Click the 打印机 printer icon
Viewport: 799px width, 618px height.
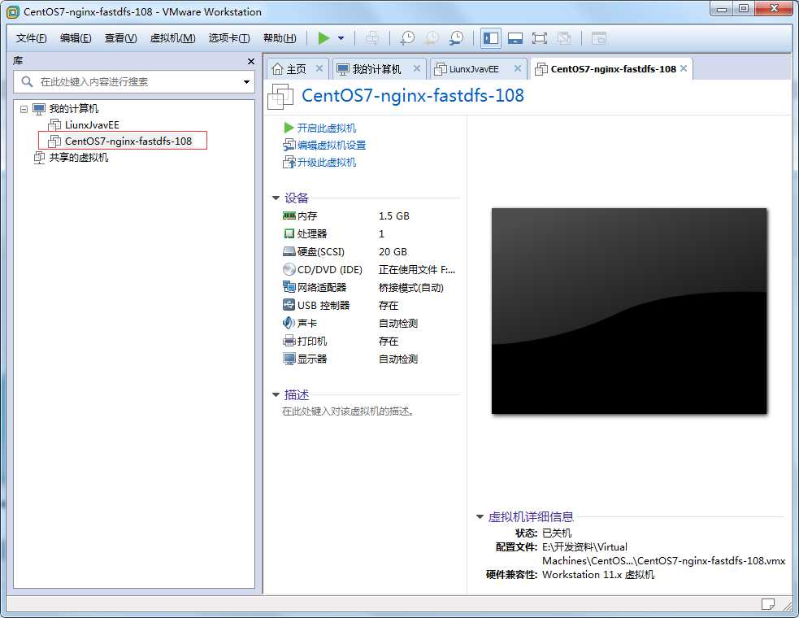click(x=289, y=341)
